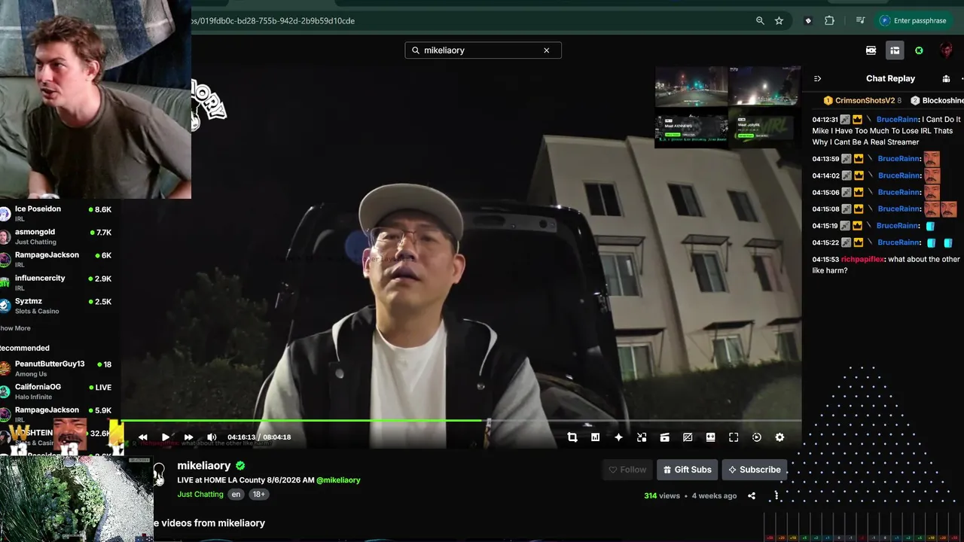Open Ice Poseidon channel in sidebar
This screenshot has height=542, width=964.
pos(56,213)
